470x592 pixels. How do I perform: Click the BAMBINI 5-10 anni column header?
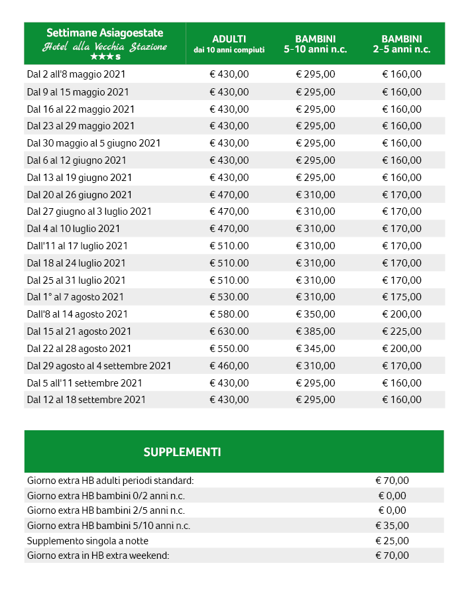pos(316,44)
